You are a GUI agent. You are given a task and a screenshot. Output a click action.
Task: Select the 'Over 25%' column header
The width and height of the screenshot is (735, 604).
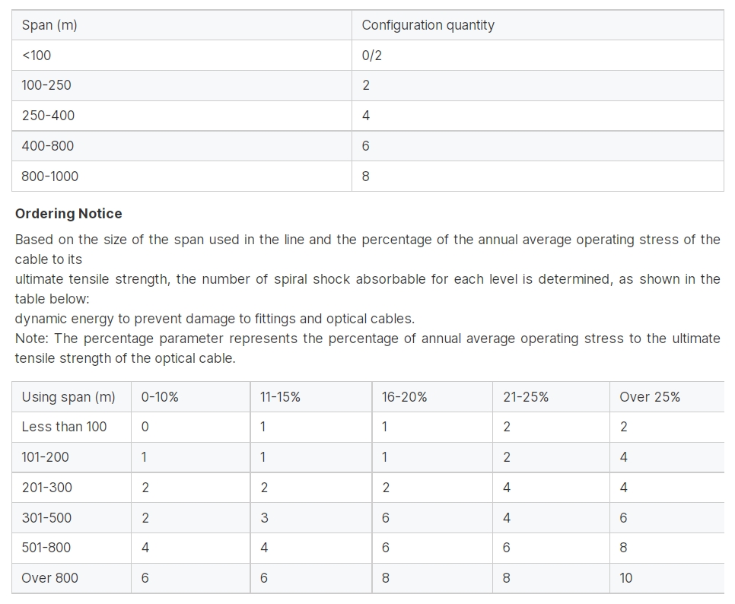[x=667, y=397]
